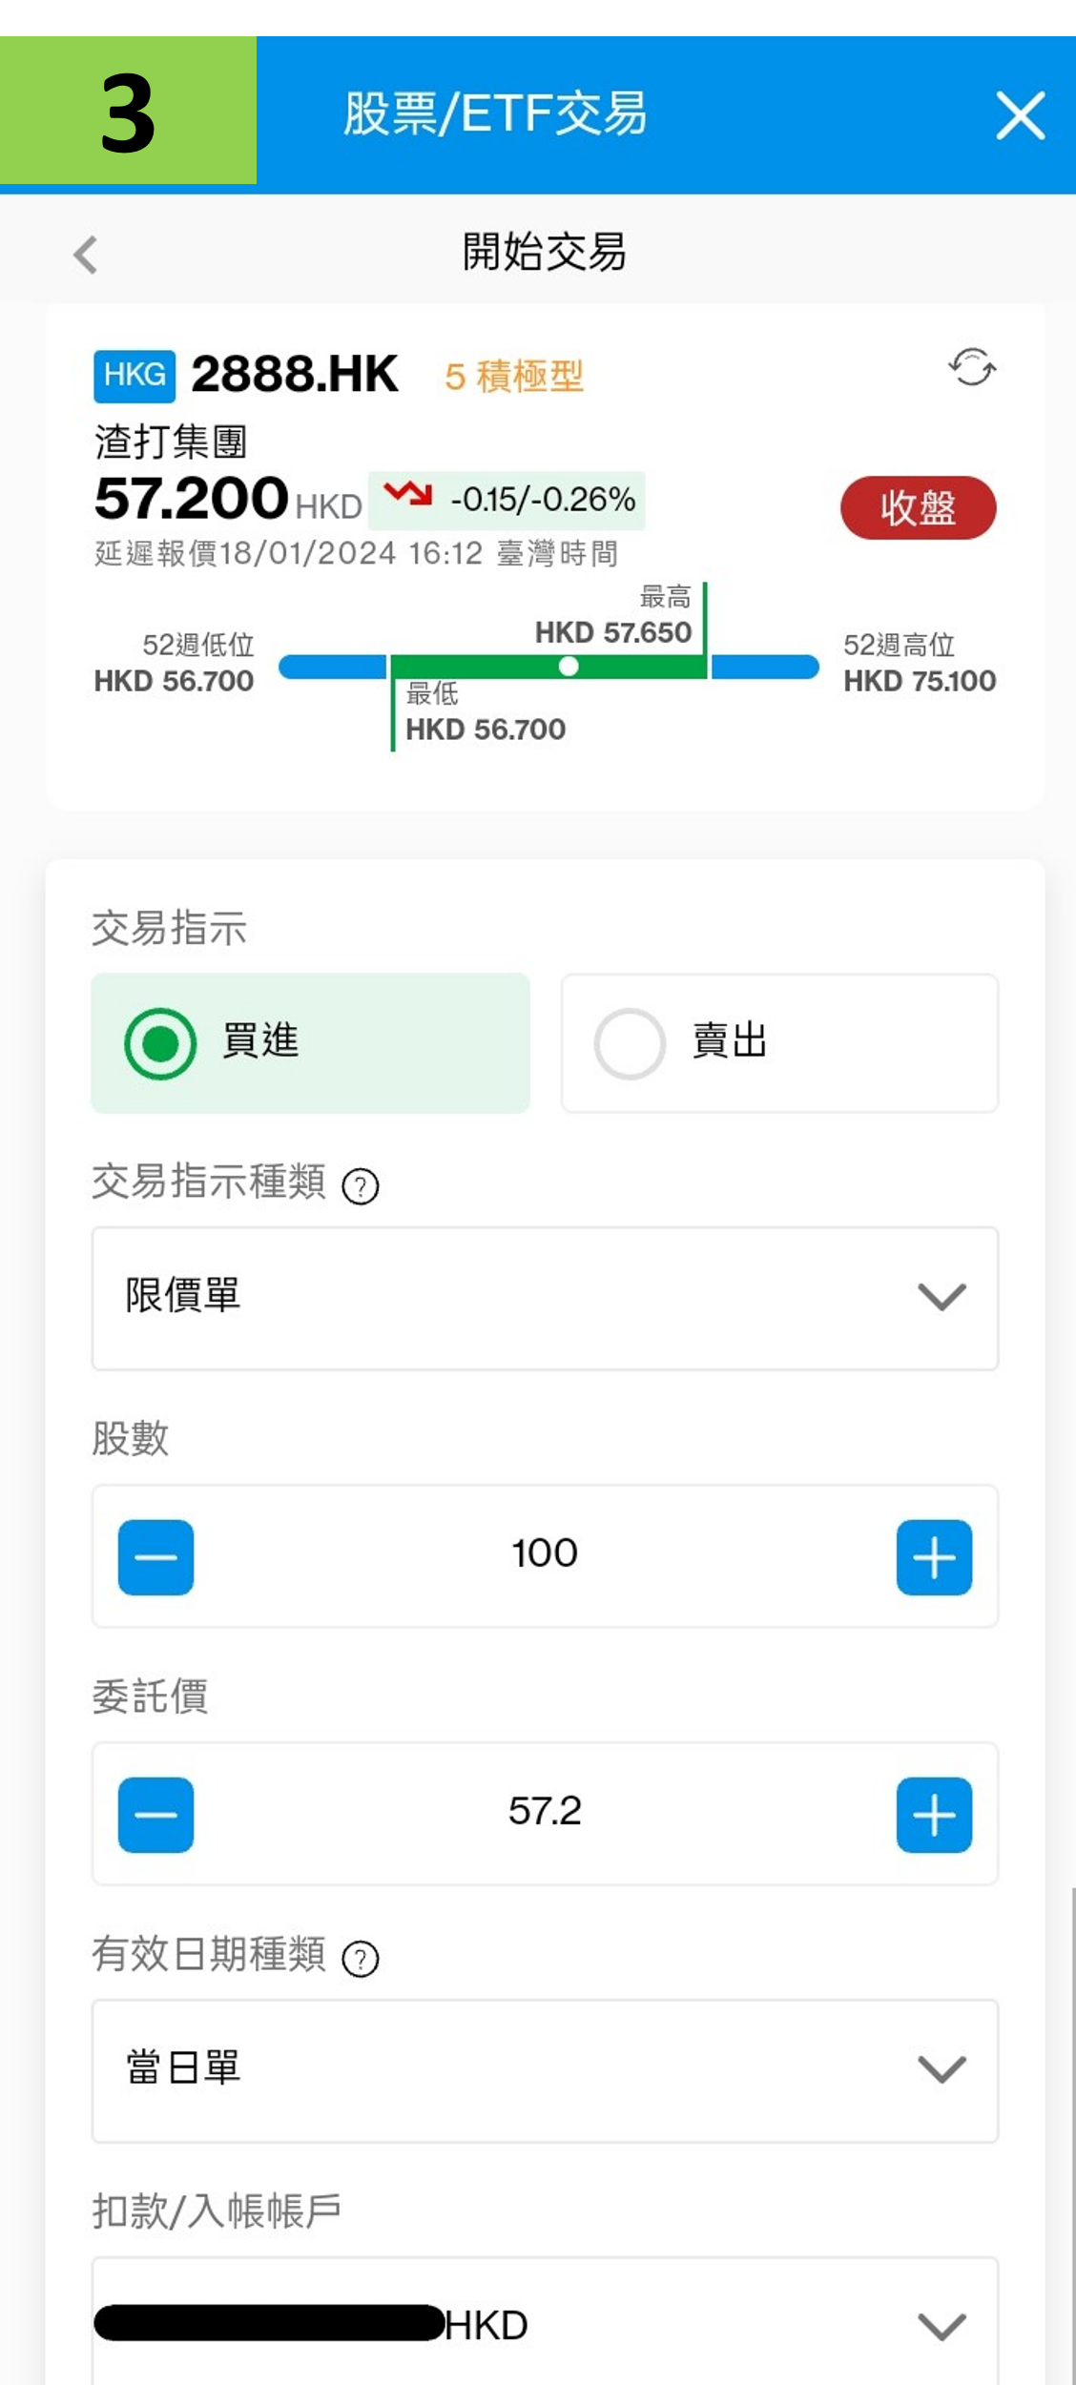Go back using the left chevron arrow

(86, 255)
